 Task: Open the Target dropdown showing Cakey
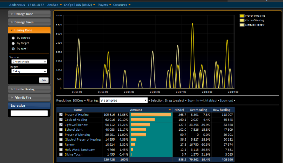click(x=29, y=71)
